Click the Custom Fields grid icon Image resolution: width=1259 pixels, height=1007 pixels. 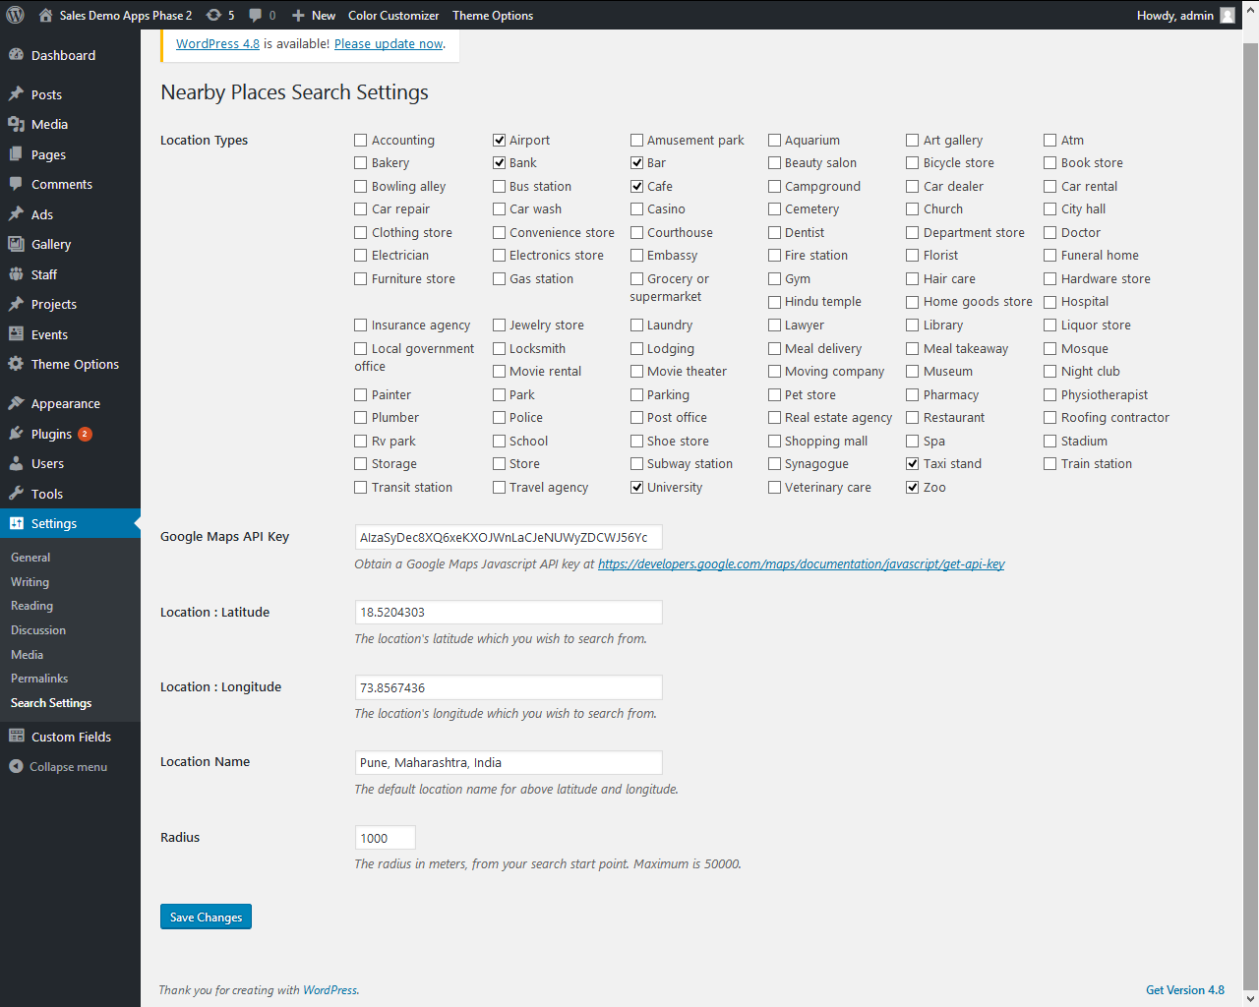tap(16, 737)
